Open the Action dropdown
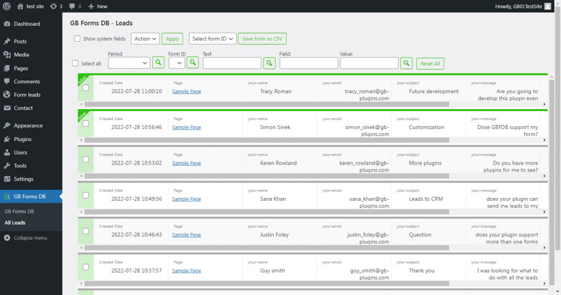This screenshot has height=295, width=561. (145, 39)
